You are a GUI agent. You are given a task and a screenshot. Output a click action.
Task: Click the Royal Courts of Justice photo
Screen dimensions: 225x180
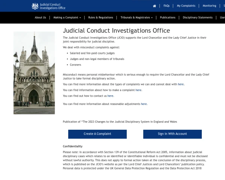coord(34,73)
